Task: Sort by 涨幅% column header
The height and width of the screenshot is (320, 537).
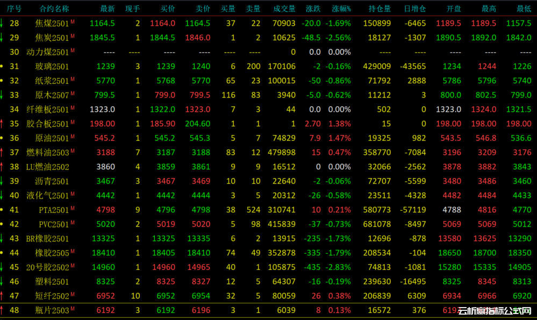Action: point(341,9)
